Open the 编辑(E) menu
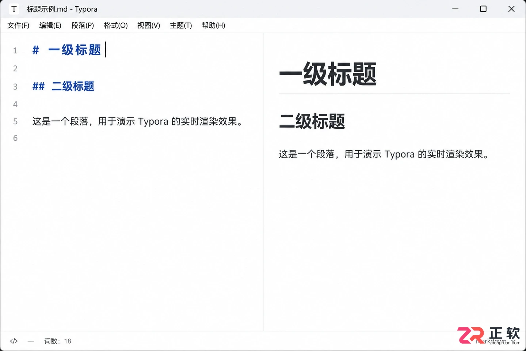The height and width of the screenshot is (351, 526). [50, 26]
